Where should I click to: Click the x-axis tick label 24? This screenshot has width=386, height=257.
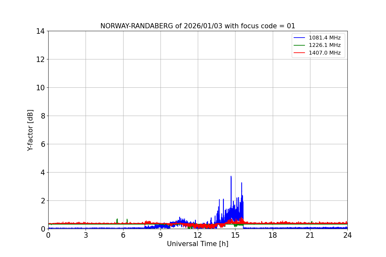[x=347, y=235]
